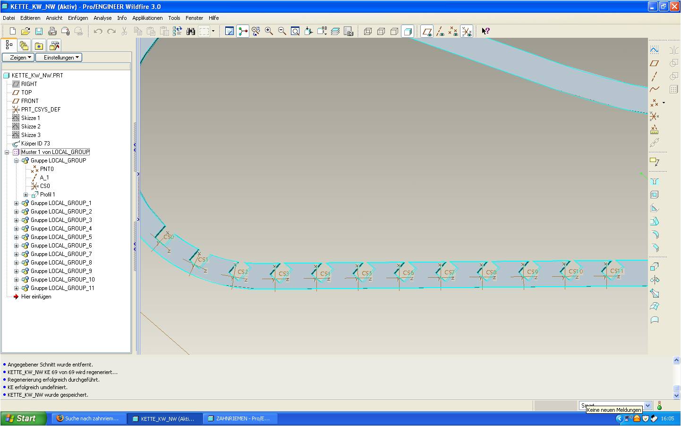681x426 pixels.
Task: Print the active object
Action: click(52, 31)
